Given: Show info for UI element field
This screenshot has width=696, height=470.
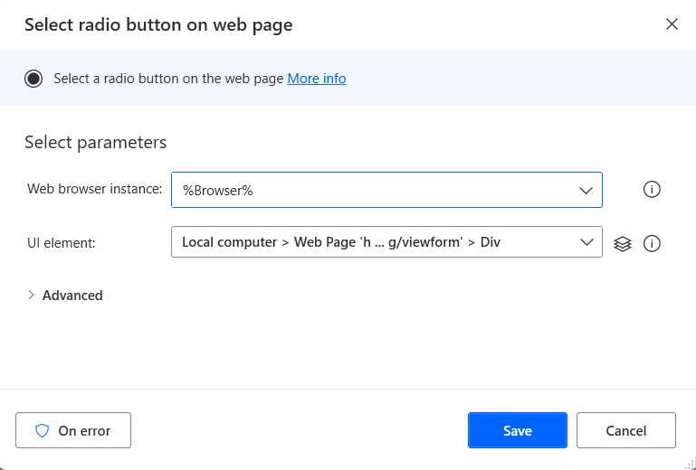Looking at the screenshot, I should (652, 243).
